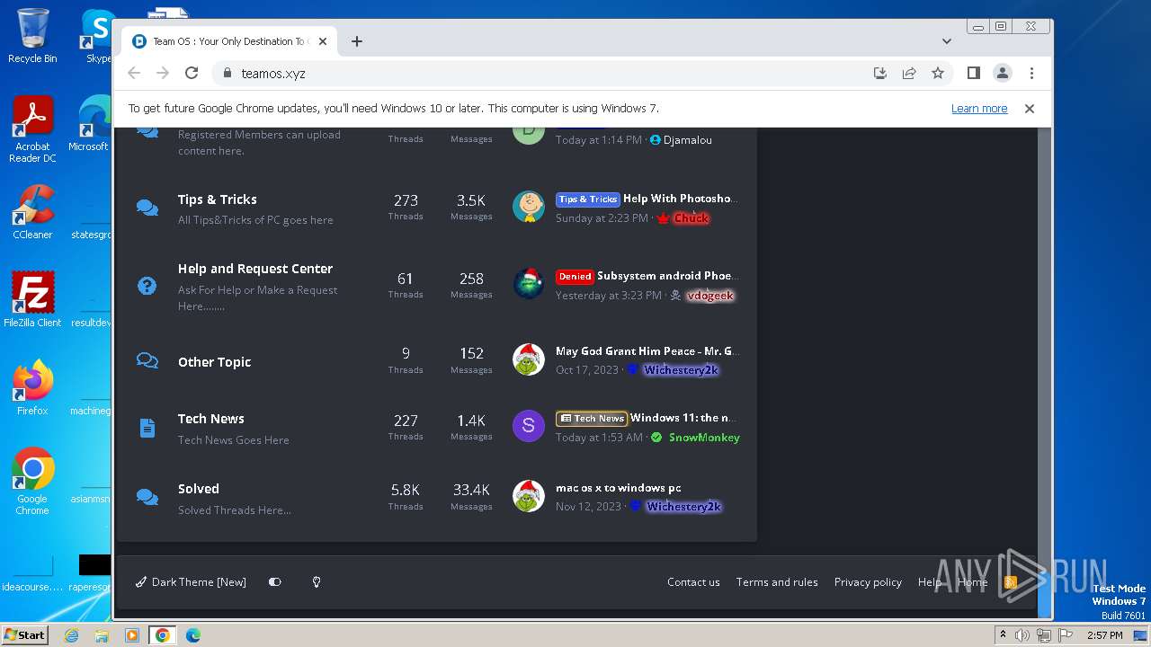Open the Solved forum
Image resolution: width=1151 pixels, height=647 pixels.
pos(199,489)
